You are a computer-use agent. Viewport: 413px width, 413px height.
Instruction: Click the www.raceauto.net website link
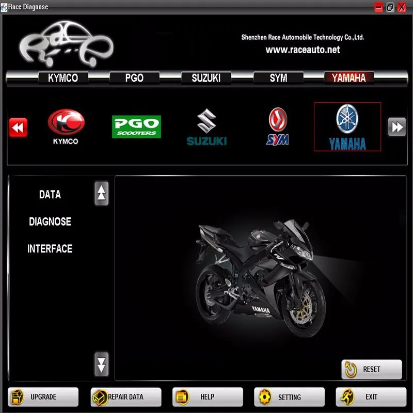[x=303, y=50]
